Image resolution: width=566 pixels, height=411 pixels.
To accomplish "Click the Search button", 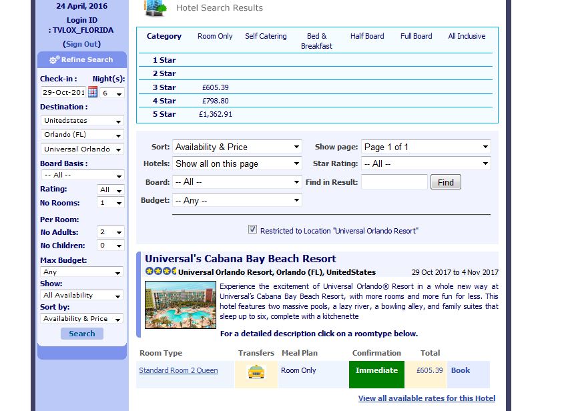I will click(x=82, y=334).
